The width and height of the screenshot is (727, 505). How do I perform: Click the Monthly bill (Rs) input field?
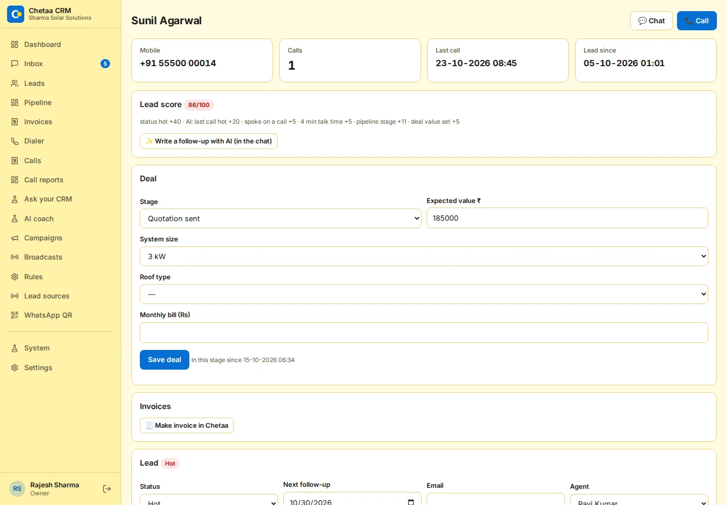pyautogui.click(x=424, y=332)
